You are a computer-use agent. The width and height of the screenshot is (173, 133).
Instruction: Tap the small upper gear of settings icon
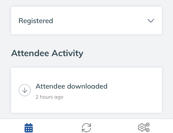point(148,124)
